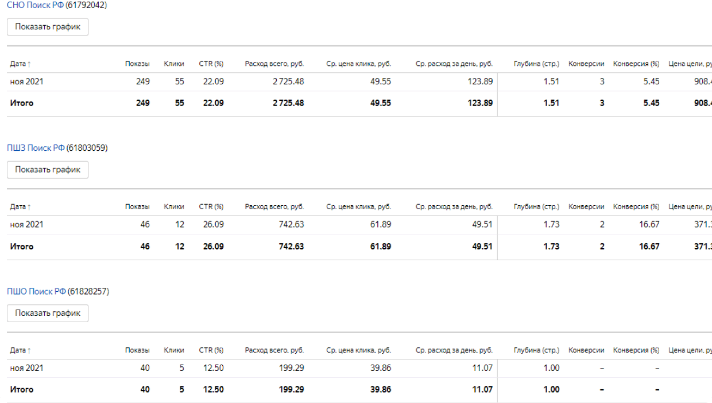Show chart for ПШО Поиск РФ campaign
The width and height of the screenshot is (712, 403).
click(48, 314)
